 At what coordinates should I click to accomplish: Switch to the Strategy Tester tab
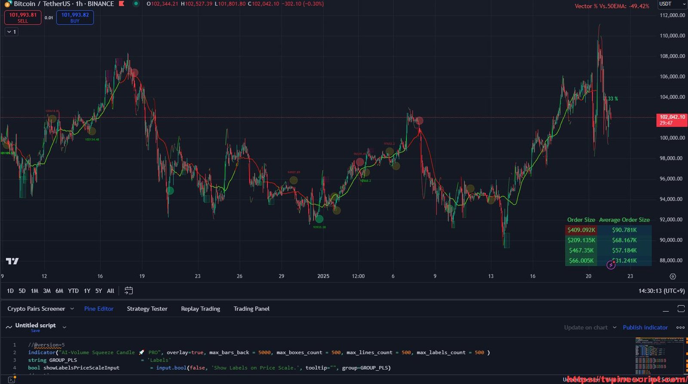pos(147,309)
